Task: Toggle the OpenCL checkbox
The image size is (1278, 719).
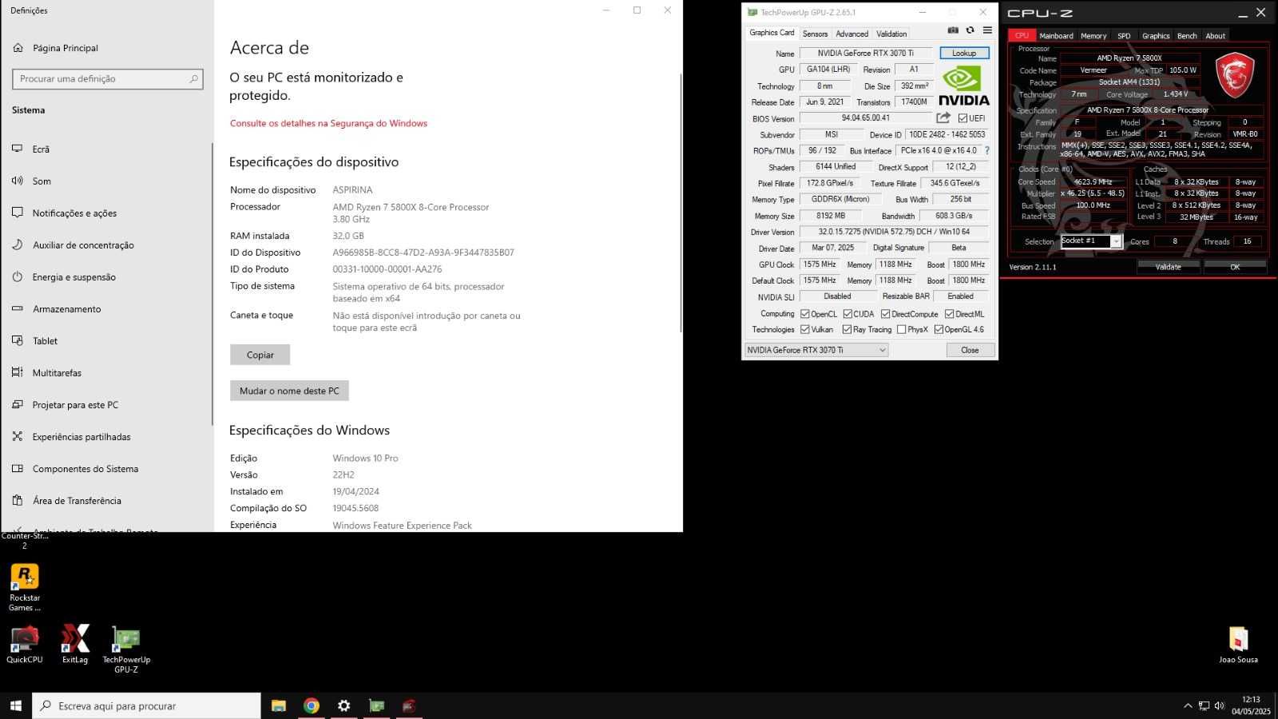Action: coord(805,314)
